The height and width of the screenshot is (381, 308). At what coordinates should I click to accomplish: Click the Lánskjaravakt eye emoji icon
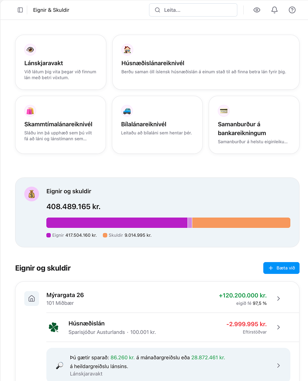[30, 50]
